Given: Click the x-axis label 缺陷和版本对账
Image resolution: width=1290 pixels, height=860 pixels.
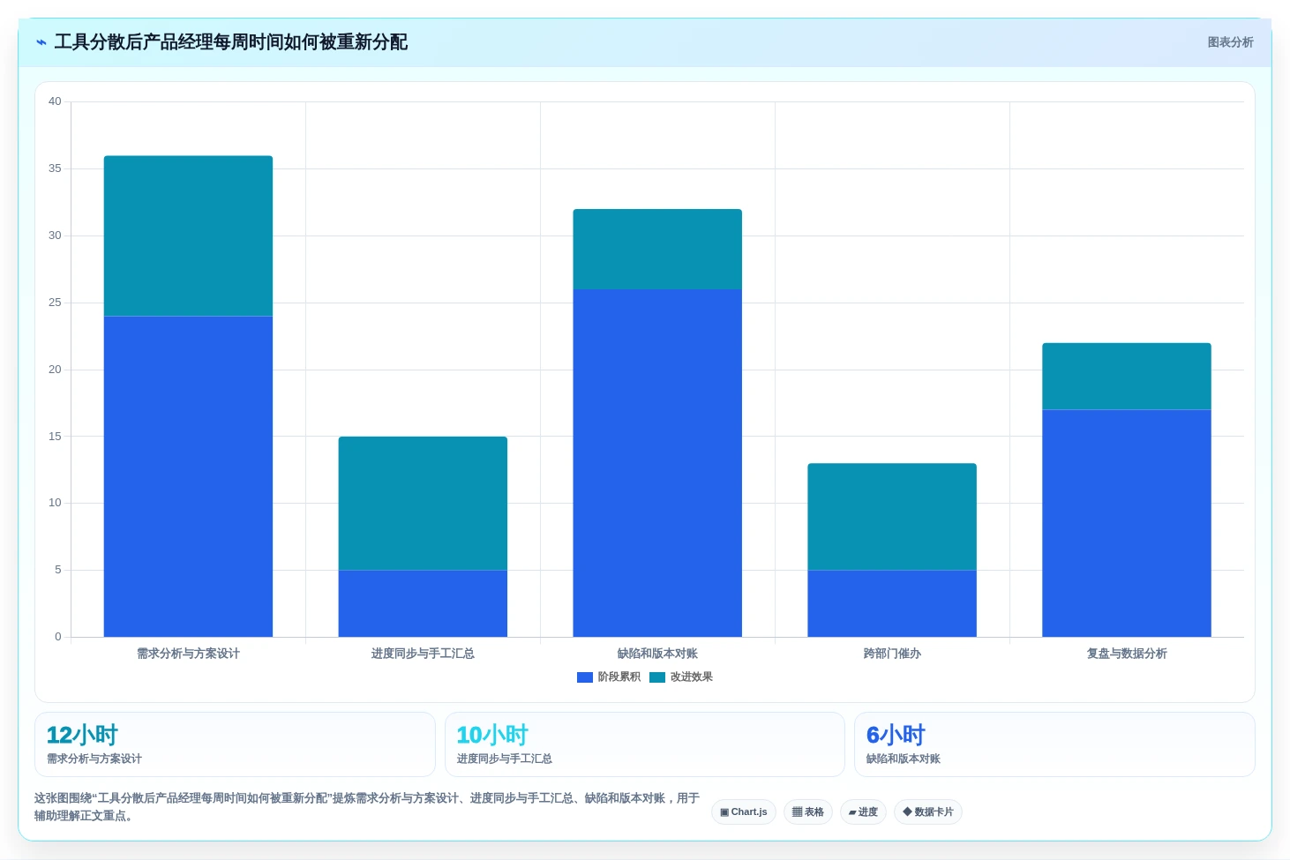Looking at the screenshot, I should (657, 654).
